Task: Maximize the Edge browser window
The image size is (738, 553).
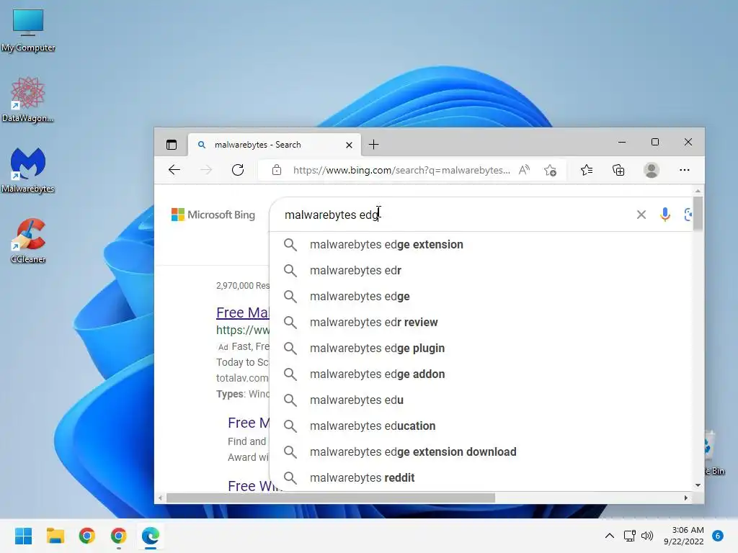Action: (654, 142)
